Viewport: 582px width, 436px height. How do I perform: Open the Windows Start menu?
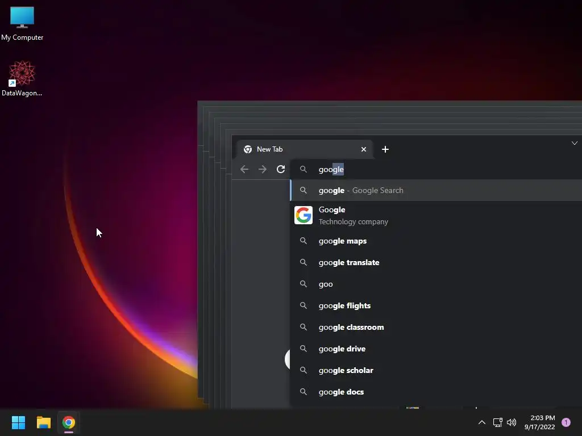[18, 422]
